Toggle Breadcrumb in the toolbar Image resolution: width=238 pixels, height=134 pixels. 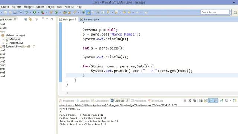83,12
